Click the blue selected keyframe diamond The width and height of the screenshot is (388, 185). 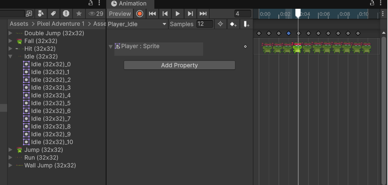289,33
